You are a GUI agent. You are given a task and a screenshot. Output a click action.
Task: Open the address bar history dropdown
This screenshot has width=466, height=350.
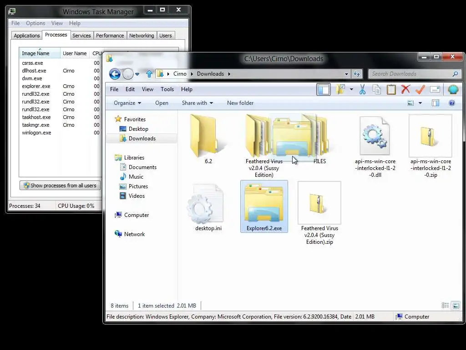(x=346, y=74)
